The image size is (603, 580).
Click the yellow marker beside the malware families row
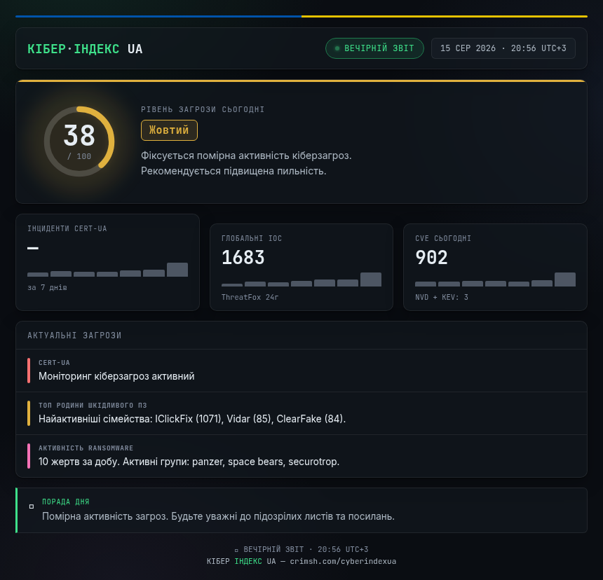pos(29,413)
